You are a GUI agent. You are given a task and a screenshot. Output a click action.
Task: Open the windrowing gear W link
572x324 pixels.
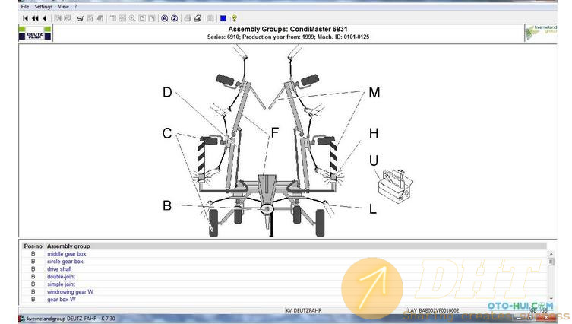tap(70, 292)
